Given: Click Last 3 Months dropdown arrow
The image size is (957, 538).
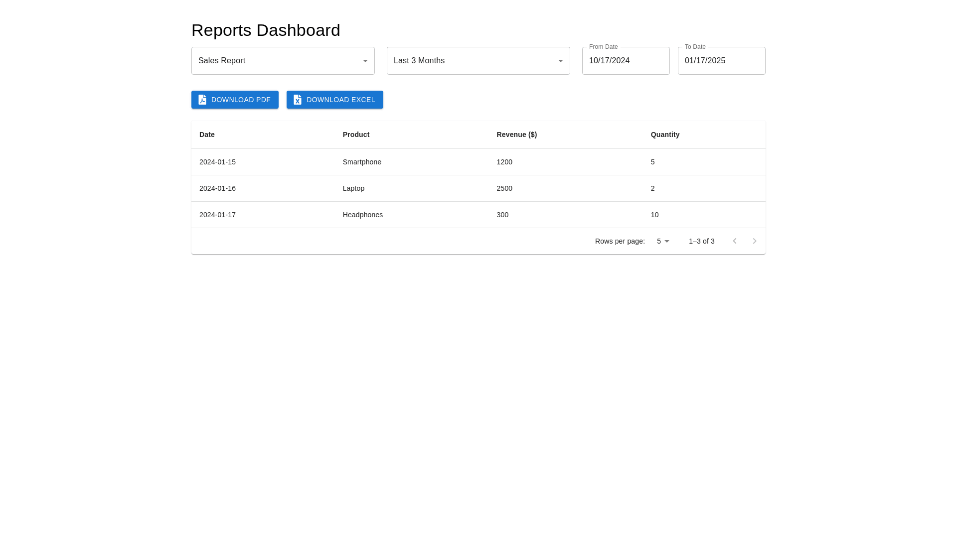Looking at the screenshot, I should (x=560, y=61).
